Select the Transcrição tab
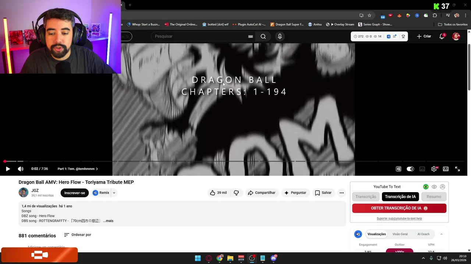The height and width of the screenshot is (264, 471). [x=366, y=197]
